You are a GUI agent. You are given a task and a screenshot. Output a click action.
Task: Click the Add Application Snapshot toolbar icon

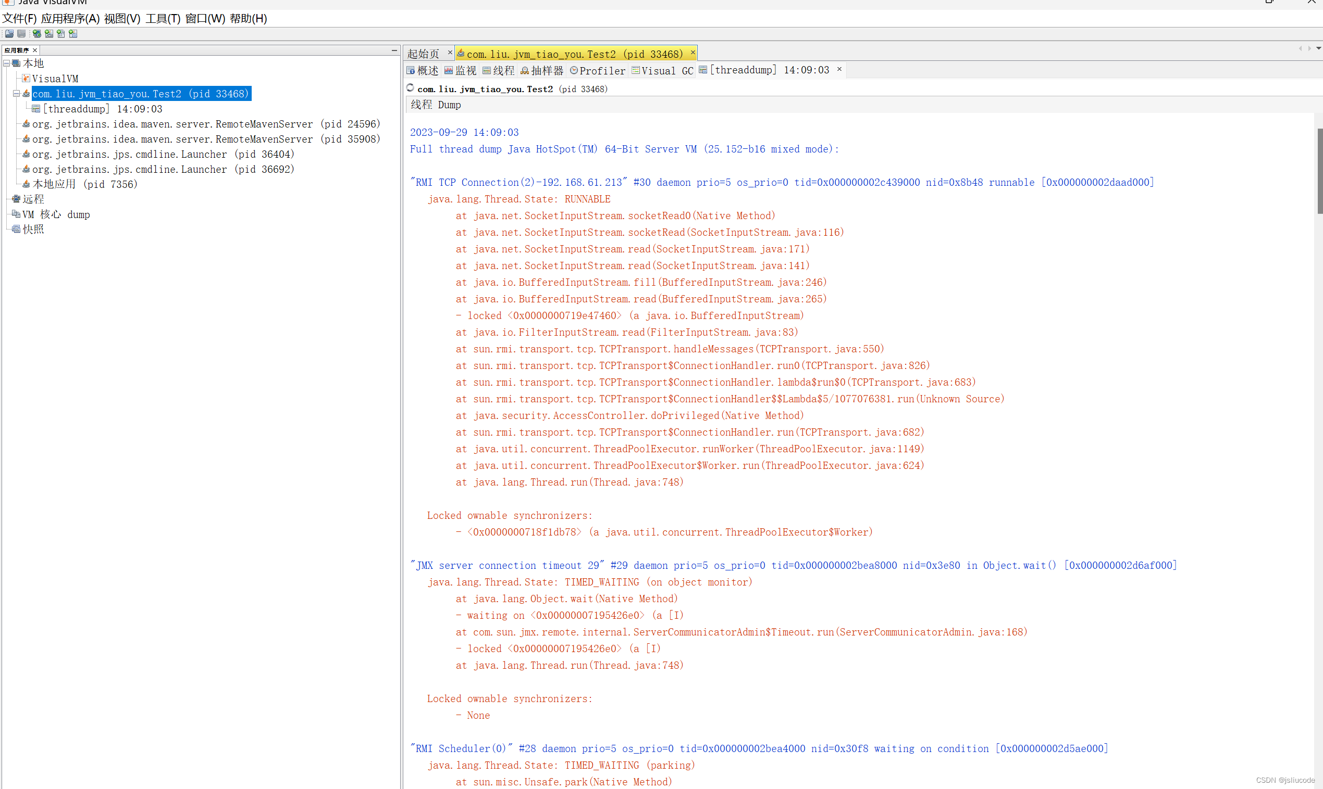pos(73,33)
